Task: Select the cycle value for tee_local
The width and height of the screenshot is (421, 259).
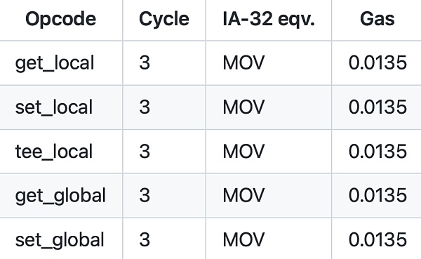Action: pyautogui.click(x=145, y=152)
